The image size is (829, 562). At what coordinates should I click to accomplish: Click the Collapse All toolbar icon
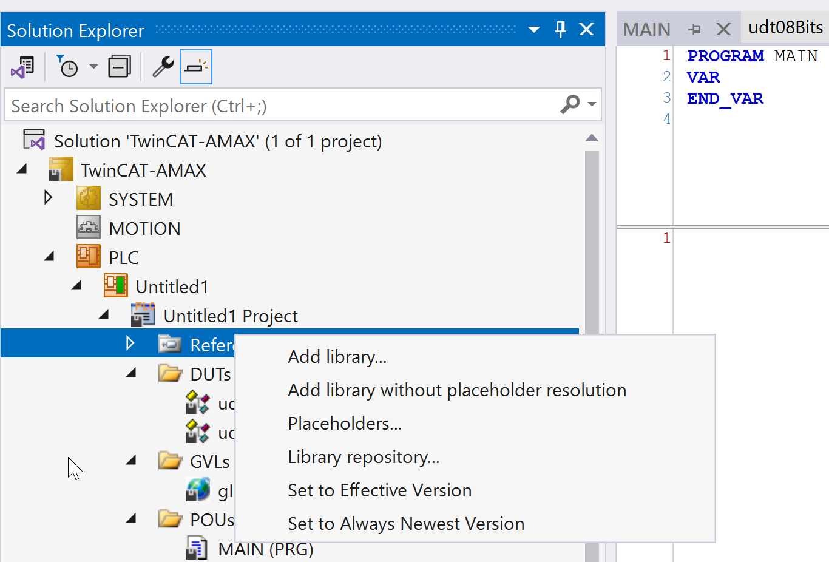tap(119, 67)
